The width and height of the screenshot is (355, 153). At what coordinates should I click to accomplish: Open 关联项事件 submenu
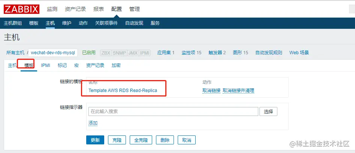[106, 23]
